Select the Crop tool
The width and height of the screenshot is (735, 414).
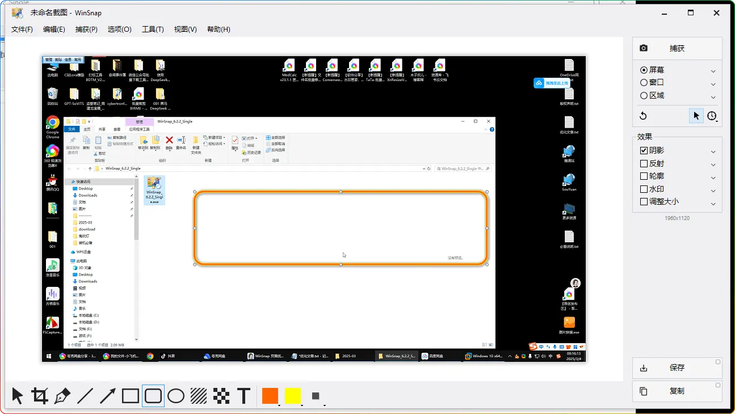40,396
